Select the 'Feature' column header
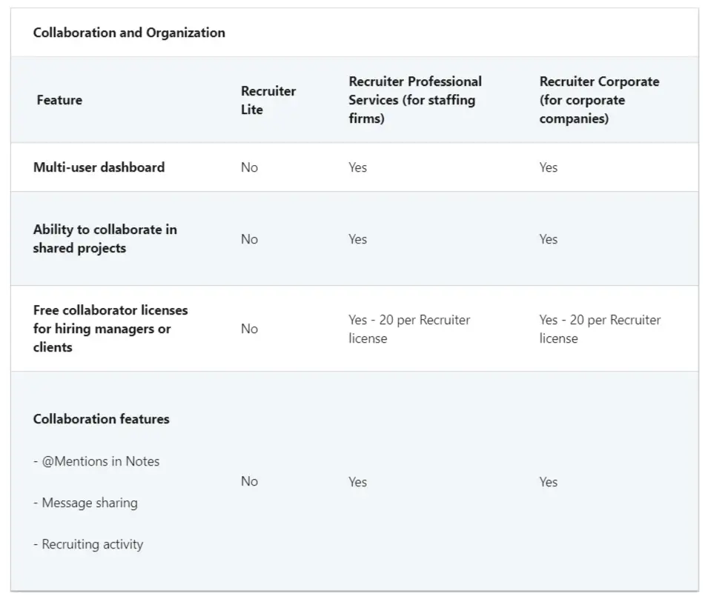The width and height of the screenshot is (705, 607). coord(59,100)
